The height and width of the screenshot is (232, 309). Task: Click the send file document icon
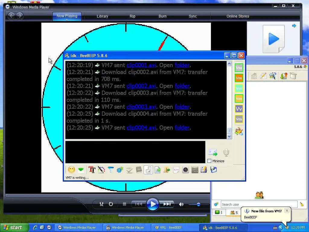pyautogui.click(x=158, y=170)
